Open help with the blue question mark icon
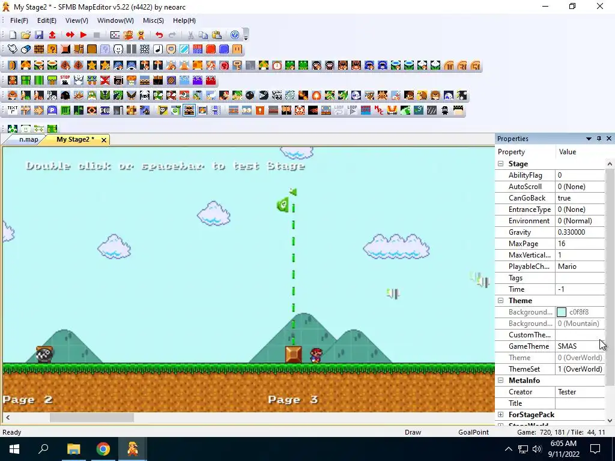This screenshot has width=615, height=461. click(235, 35)
